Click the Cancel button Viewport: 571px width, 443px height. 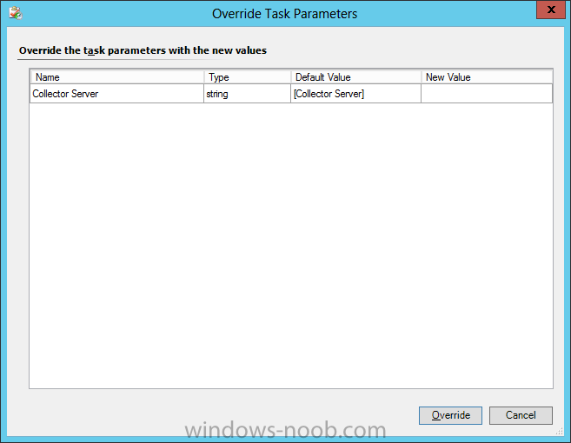click(x=521, y=415)
